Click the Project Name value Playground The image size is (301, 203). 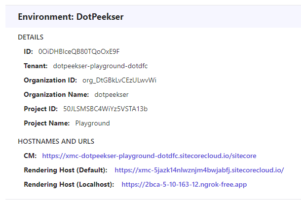click(93, 123)
